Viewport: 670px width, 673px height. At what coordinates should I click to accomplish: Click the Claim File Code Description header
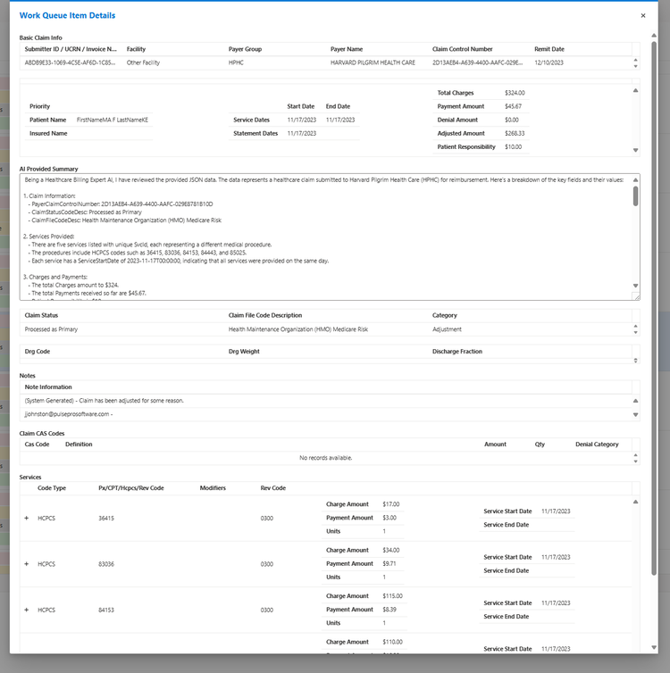(x=265, y=315)
